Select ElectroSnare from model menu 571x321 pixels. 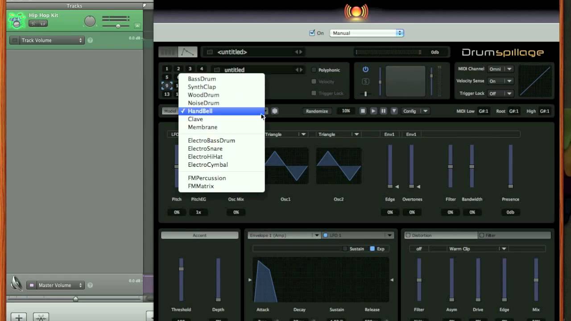pos(222,148)
